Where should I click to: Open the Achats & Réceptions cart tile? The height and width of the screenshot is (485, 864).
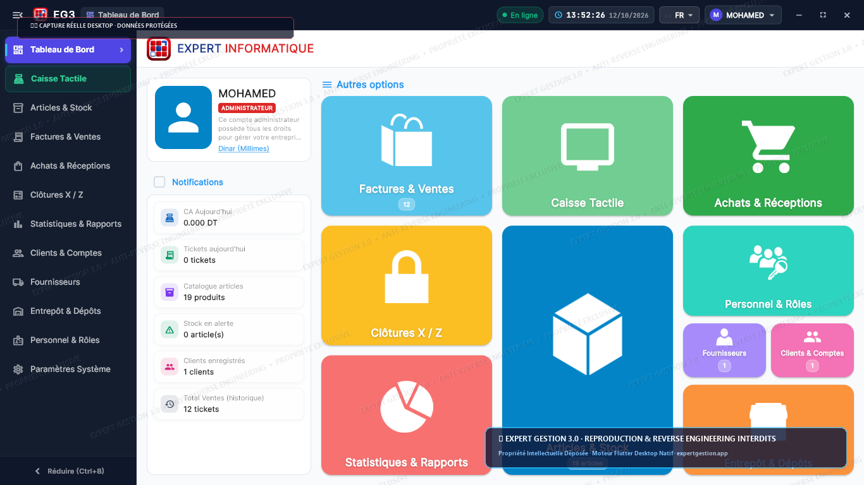(768, 156)
